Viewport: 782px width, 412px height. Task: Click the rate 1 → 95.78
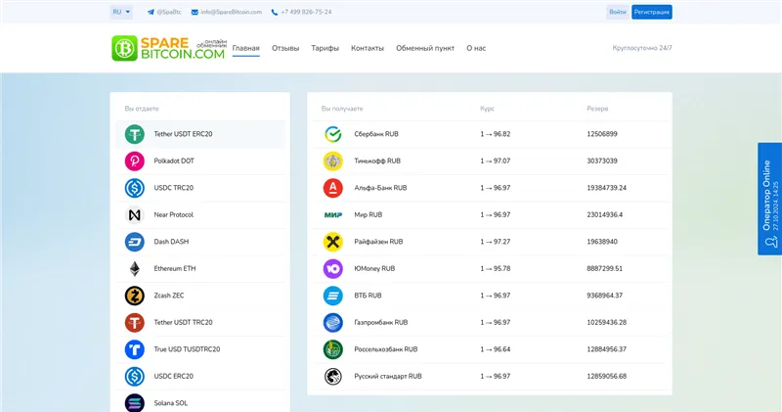pos(496,269)
